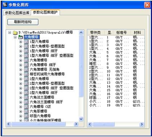Viewport: 152px width, 137px height.
Task: Select the 参数化图库维护 tab
Action: tap(45, 12)
